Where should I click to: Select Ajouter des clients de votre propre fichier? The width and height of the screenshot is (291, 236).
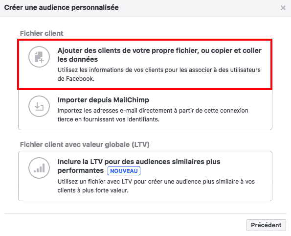(145, 65)
